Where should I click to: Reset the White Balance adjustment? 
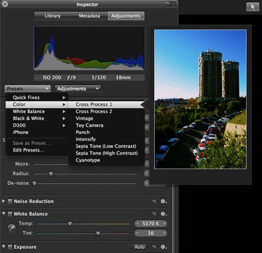pos(154,214)
